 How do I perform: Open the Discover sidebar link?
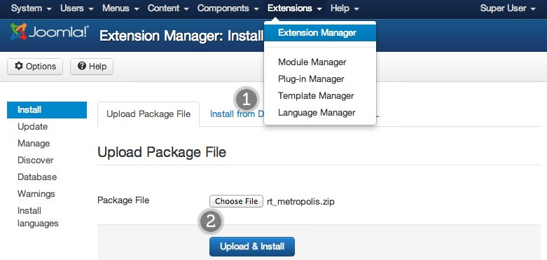point(36,160)
